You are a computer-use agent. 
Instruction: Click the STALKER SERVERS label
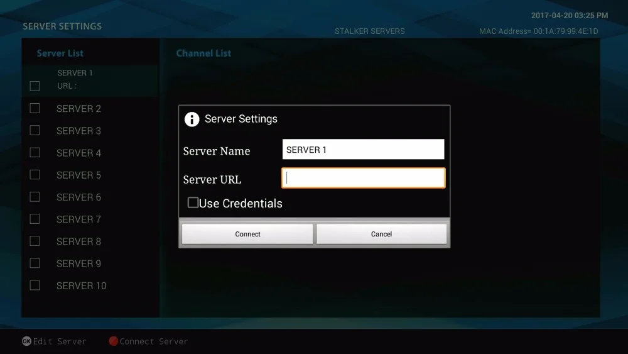370,31
